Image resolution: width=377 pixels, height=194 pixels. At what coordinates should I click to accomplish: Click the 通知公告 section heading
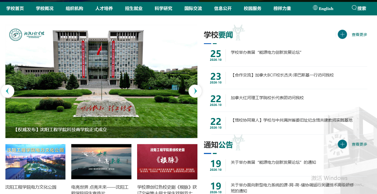(218, 145)
